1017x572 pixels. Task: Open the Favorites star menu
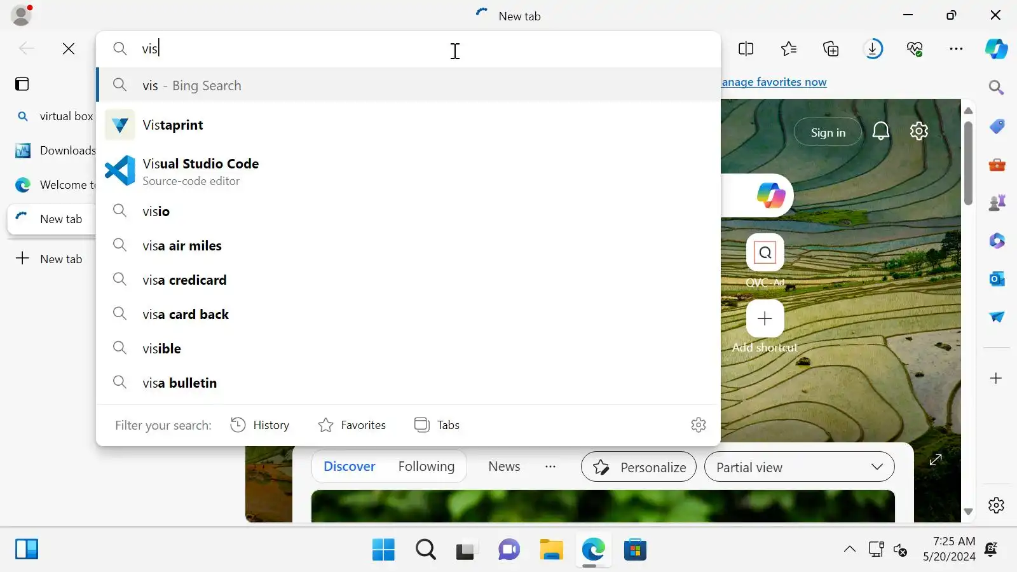coord(789,49)
